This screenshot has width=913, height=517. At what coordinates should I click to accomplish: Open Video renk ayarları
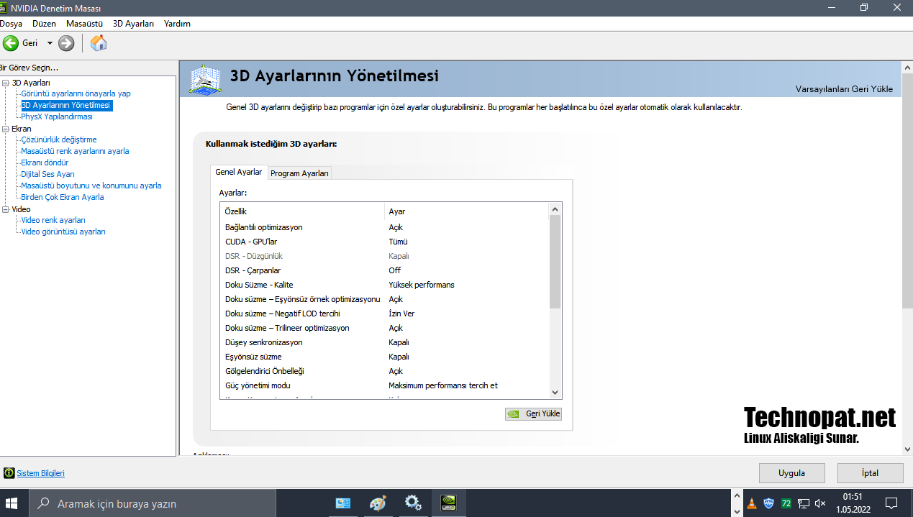(53, 220)
